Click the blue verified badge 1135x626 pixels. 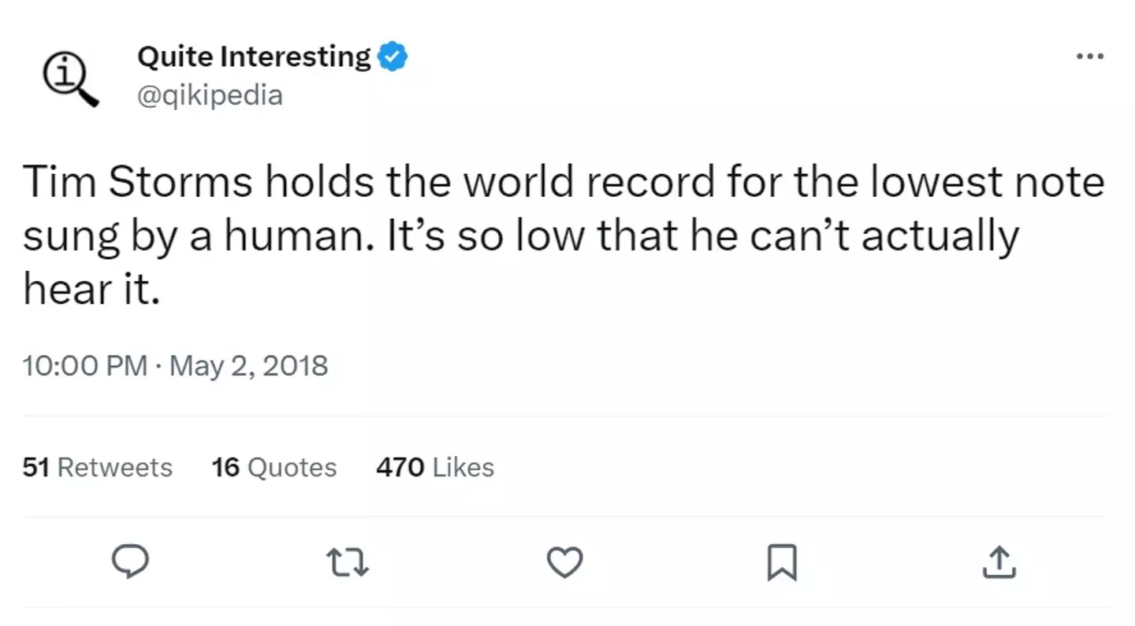[x=393, y=57]
